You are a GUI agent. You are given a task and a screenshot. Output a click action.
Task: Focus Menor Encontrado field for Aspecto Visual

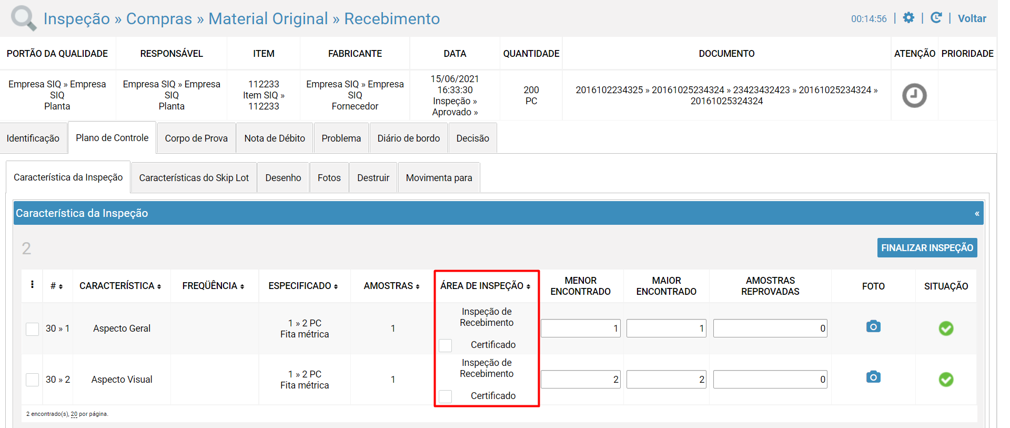point(581,380)
